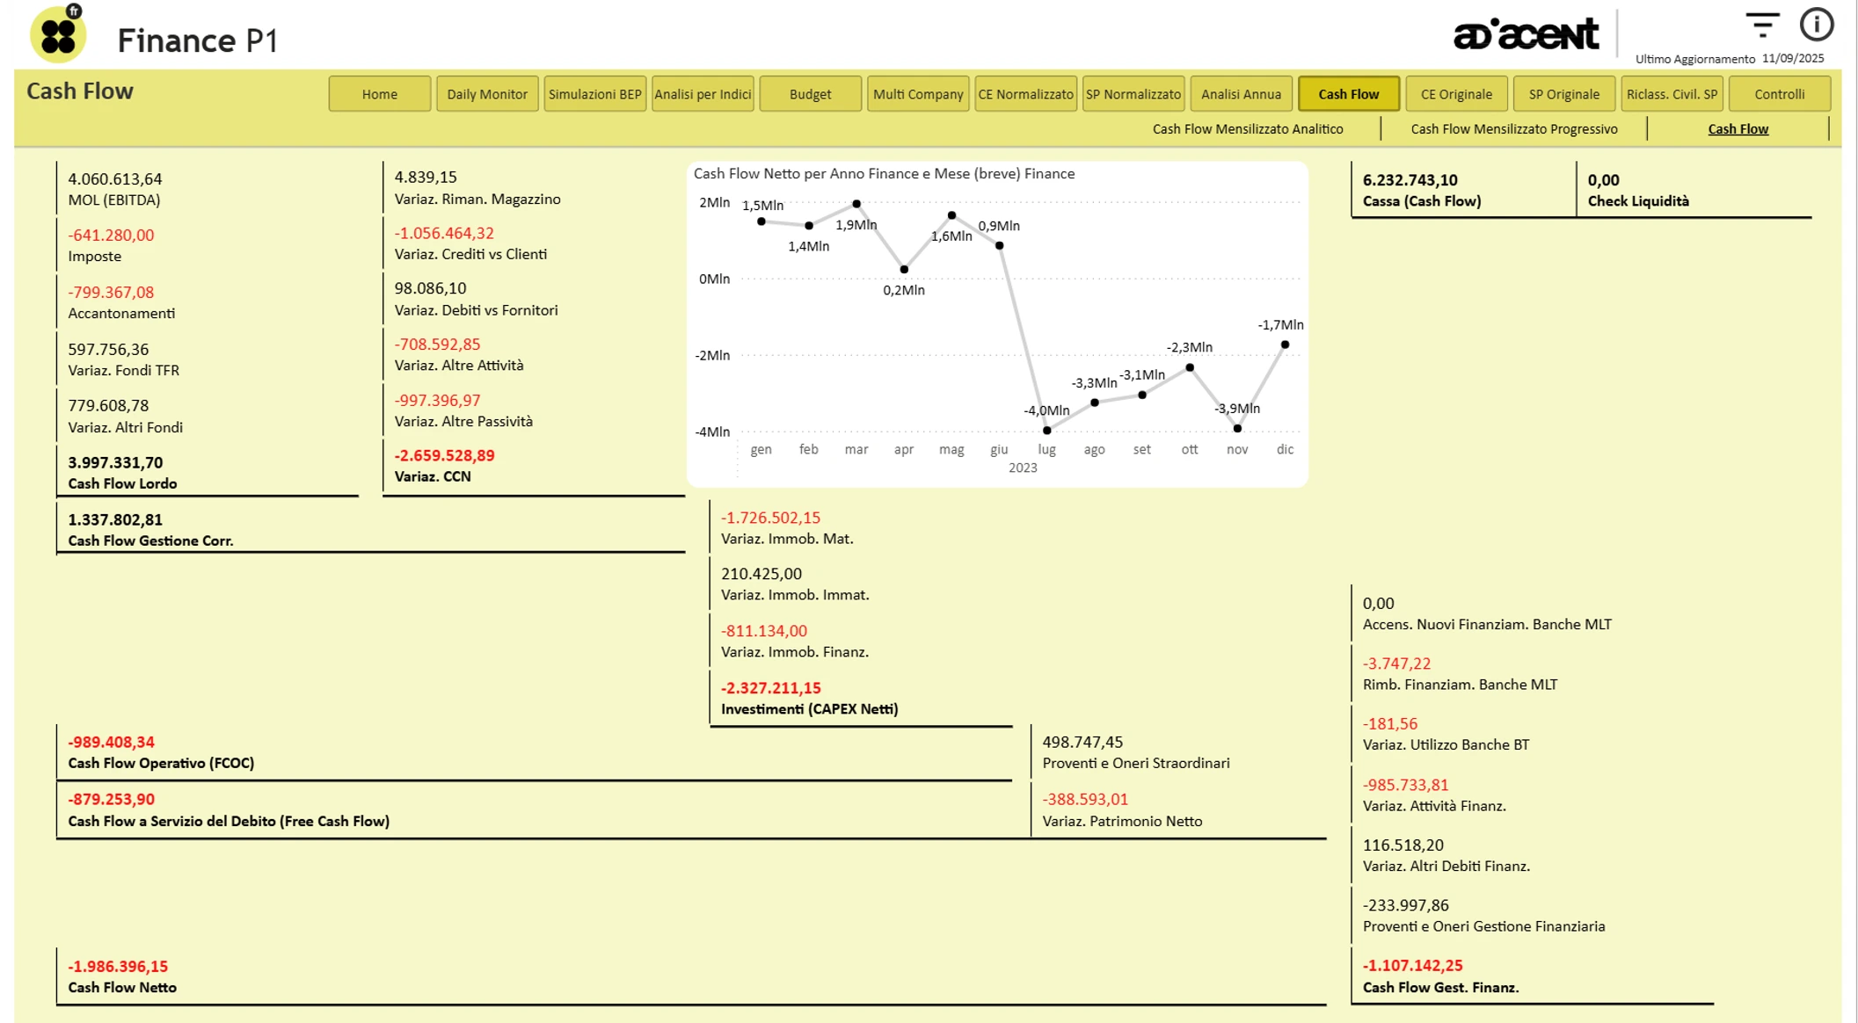Click the info circle icon
The height and width of the screenshot is (1023, 1858).
pos(1816,25)
